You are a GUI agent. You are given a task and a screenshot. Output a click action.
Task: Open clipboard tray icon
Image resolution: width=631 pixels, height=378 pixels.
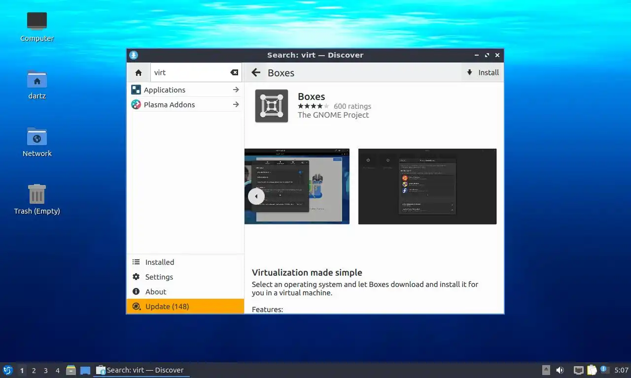[x=592, y=370]
